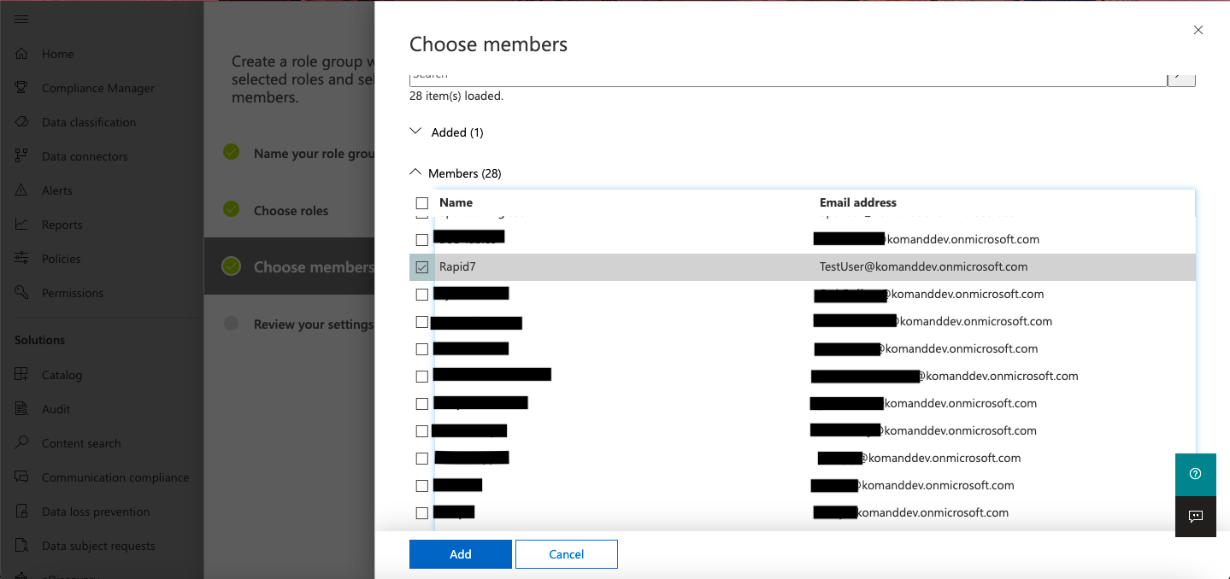Click the Cancel button
1230x579 pixels.
[566, 554]
